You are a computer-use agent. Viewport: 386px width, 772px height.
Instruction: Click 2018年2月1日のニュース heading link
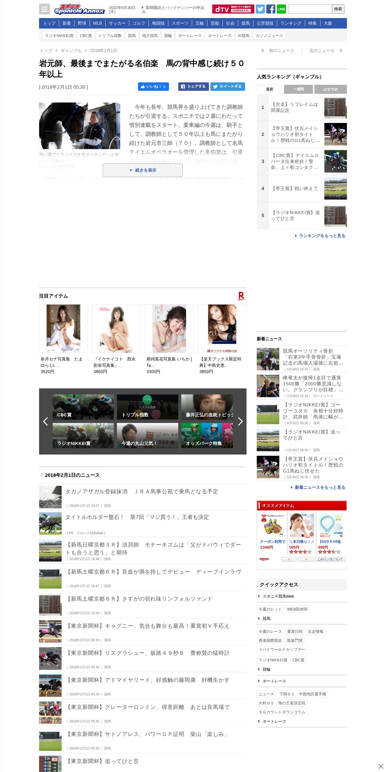click(x=72, y=475)
